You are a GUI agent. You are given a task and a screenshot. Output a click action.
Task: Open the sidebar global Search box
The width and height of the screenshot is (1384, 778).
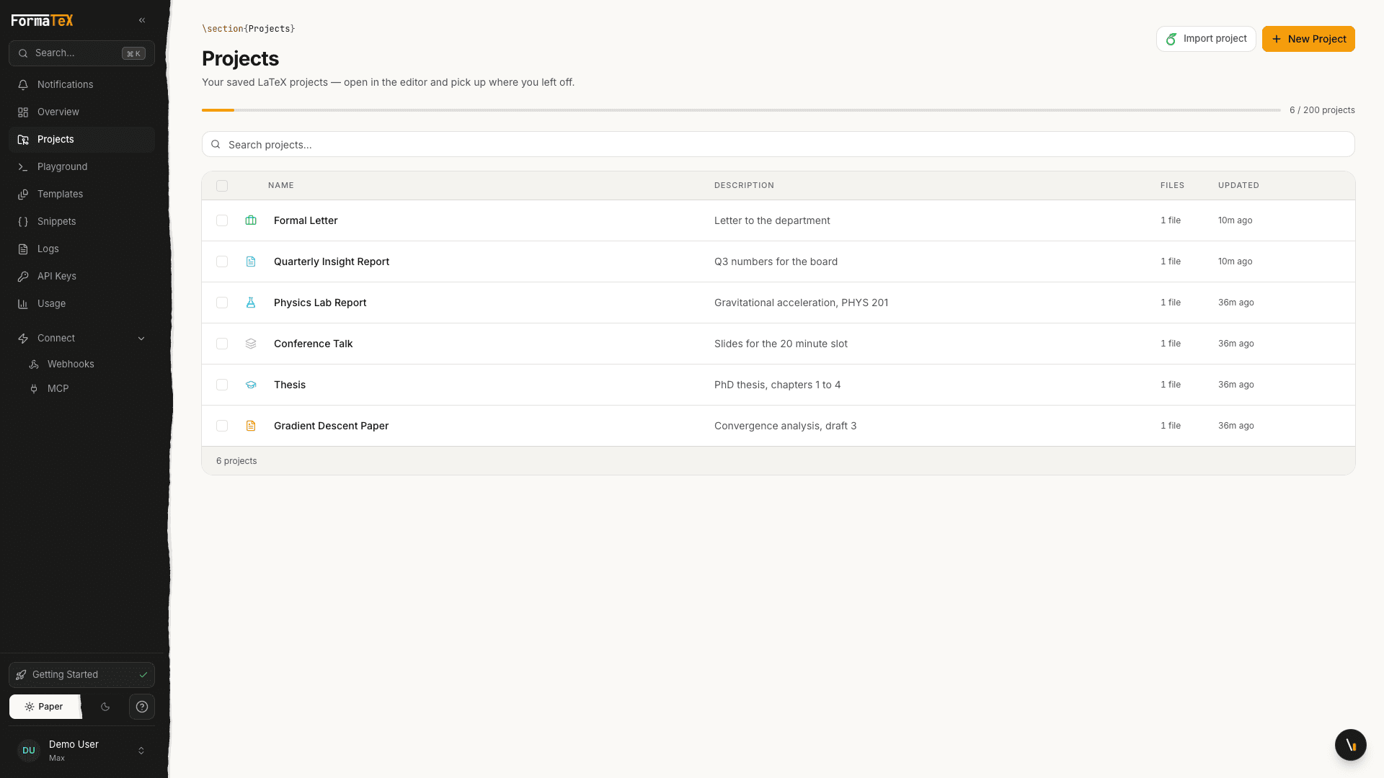coord(81,53)
